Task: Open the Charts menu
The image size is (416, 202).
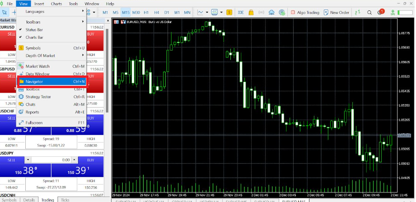Action: (x=56, y=4)
